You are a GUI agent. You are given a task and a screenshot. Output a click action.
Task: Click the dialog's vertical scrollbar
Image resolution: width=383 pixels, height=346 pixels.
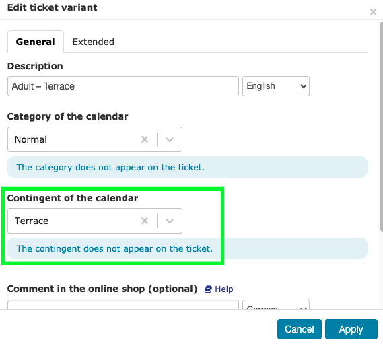click(381, 126)
